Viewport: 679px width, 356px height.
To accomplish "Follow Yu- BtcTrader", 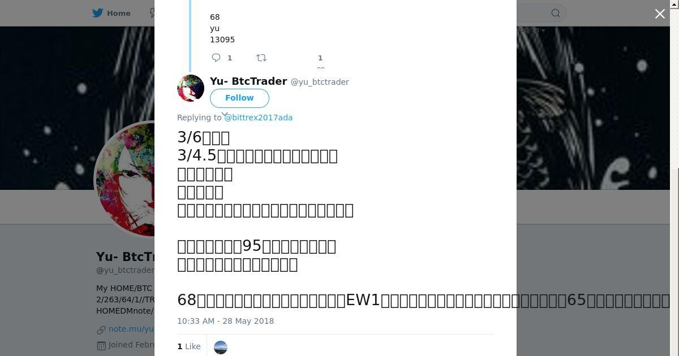I will pyautogui.click(x=239, y=98).
